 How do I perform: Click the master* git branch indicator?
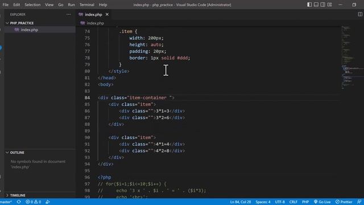pyautogui.click(x=6, y=202)
